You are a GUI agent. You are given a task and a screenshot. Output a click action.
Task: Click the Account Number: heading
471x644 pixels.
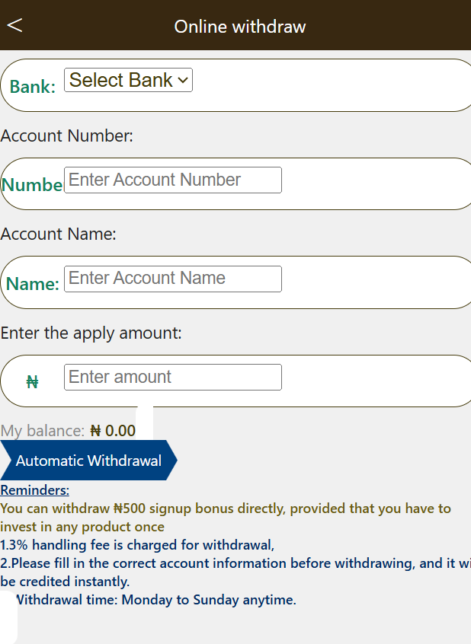point(67,136)
